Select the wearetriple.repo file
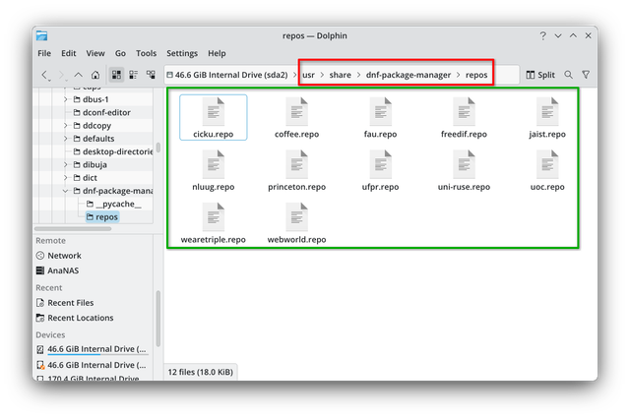630x419 pixels. coord(213,222)
